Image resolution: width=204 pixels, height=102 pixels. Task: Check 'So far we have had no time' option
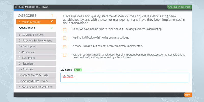(65, 30)
